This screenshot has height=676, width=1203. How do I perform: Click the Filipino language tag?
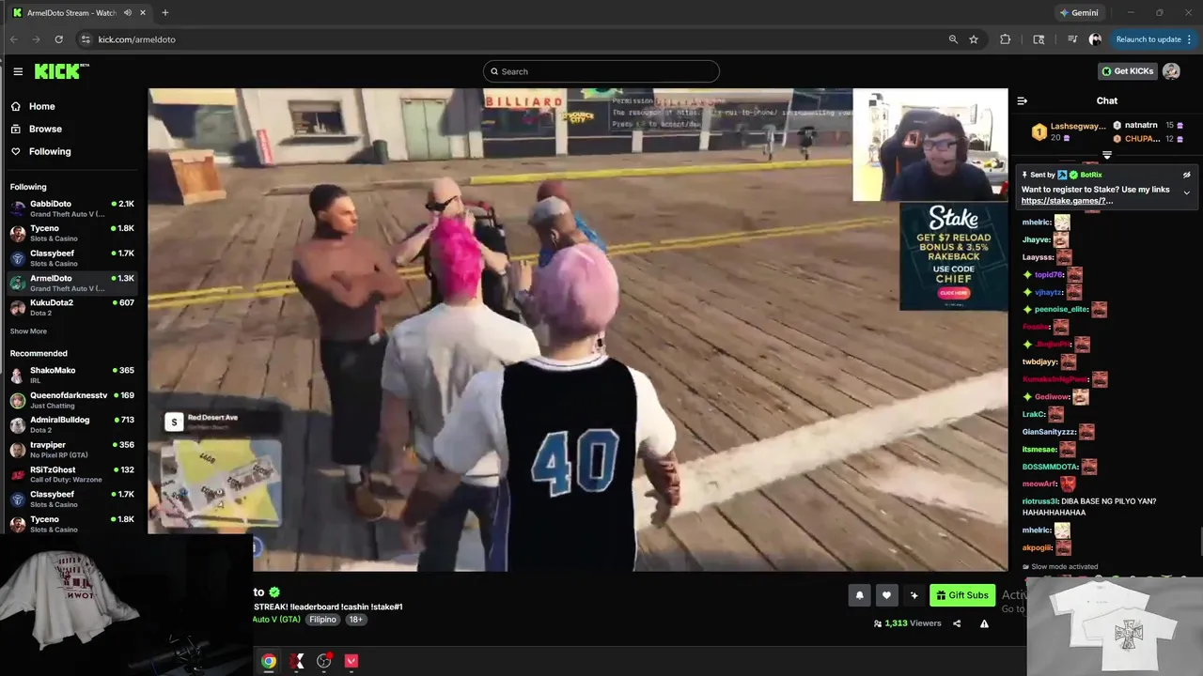coord(323,620)
